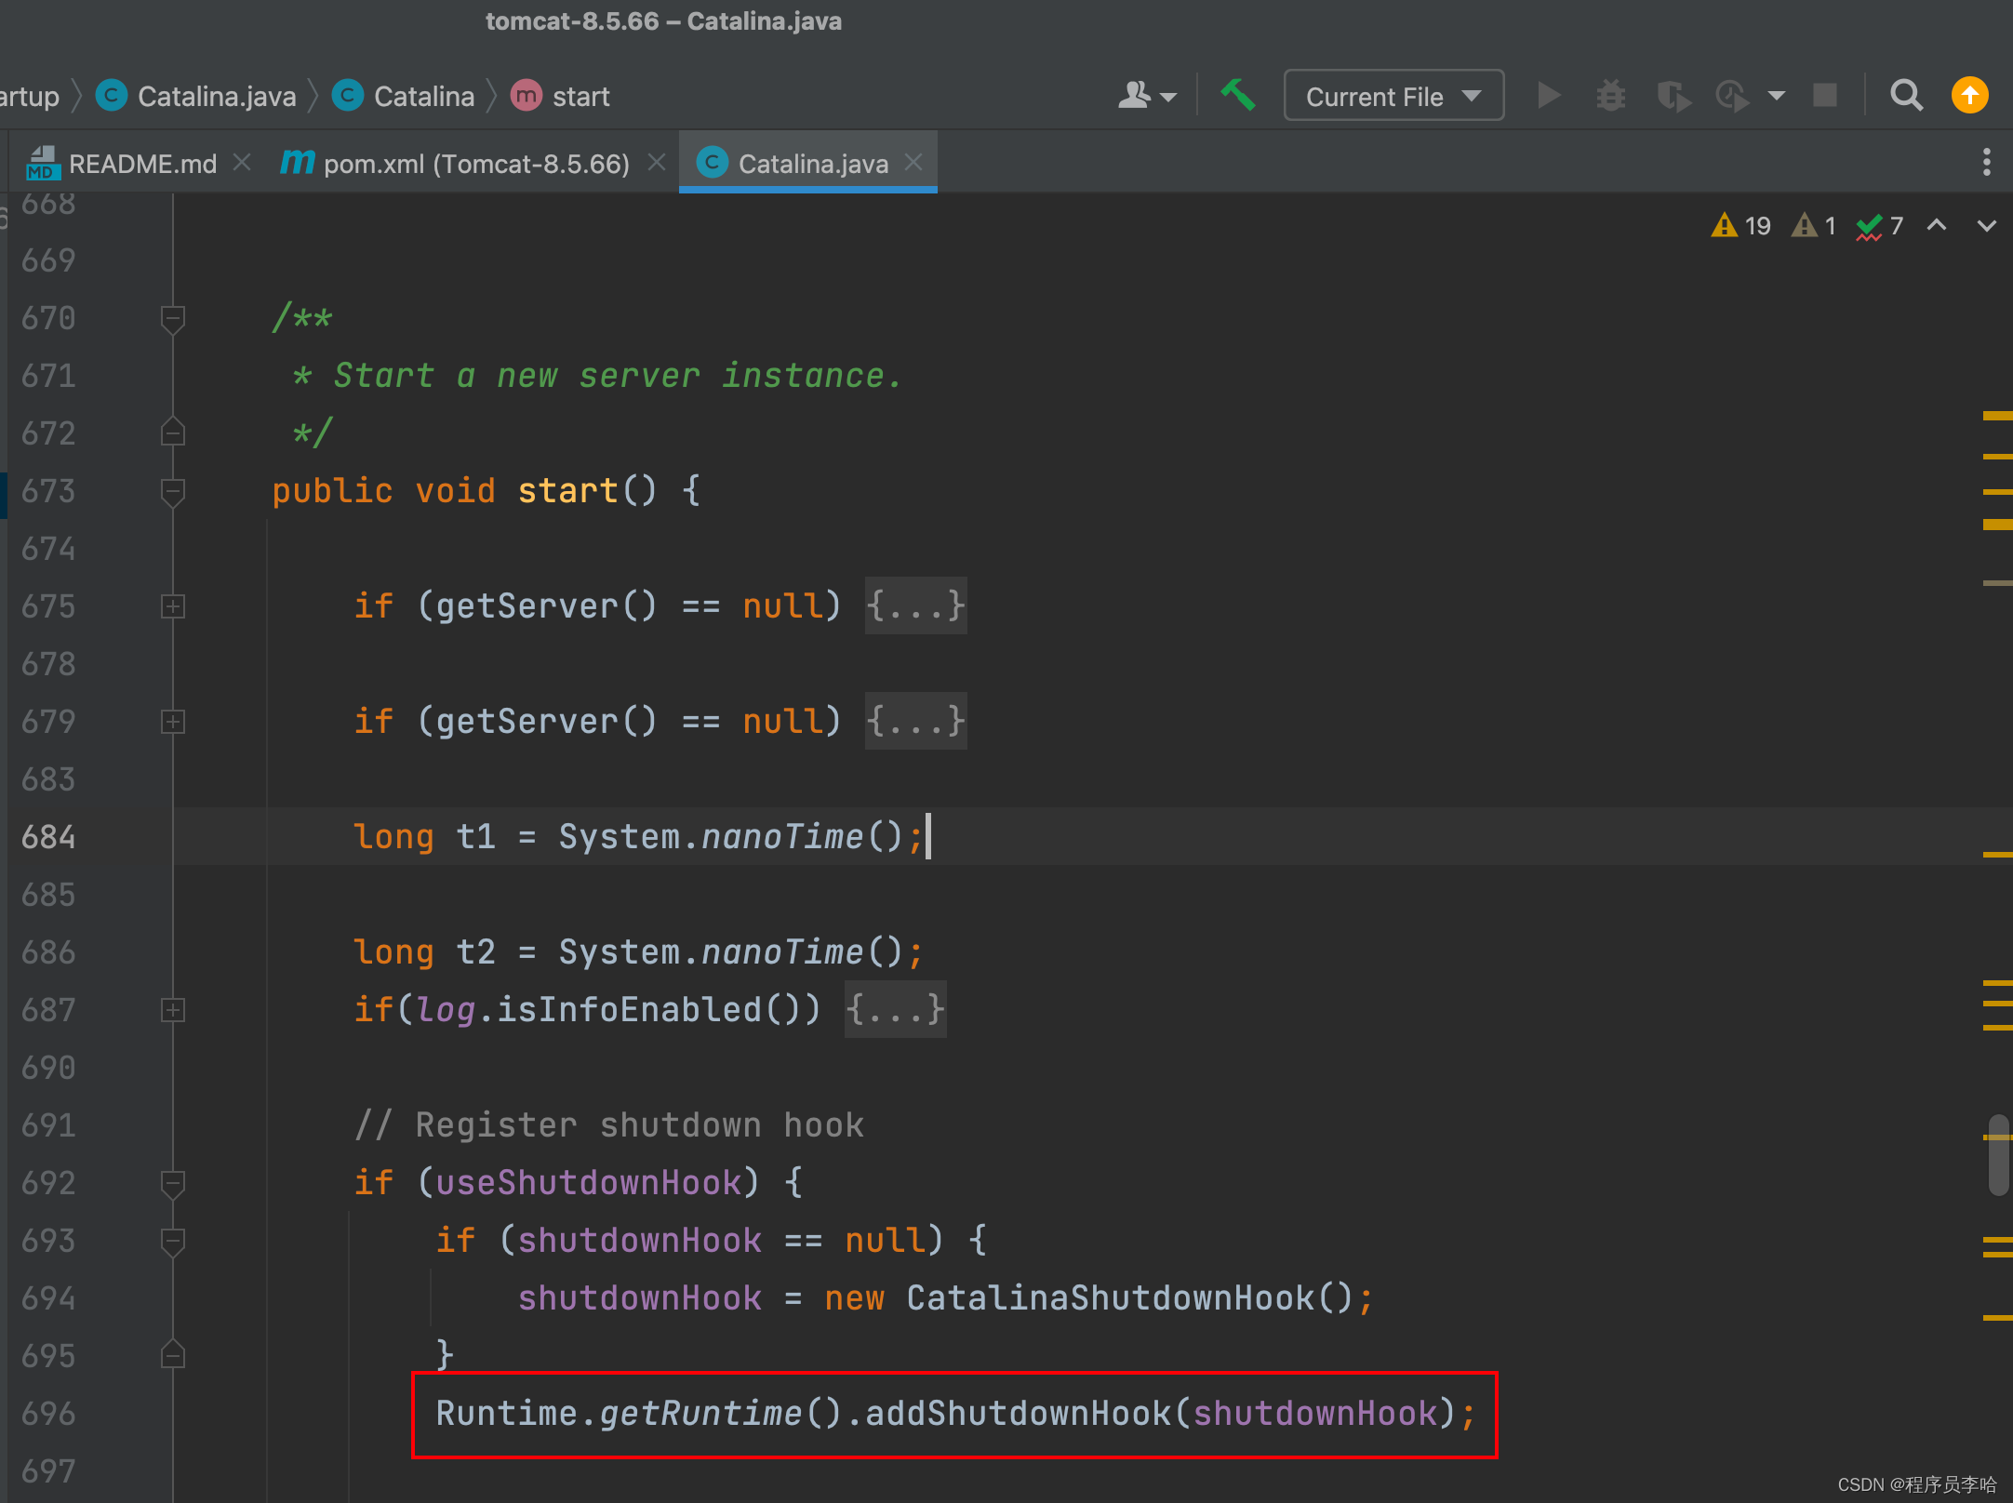Click the green Build project hammer icon
2013x1503 pixels.
[1237, 95]
